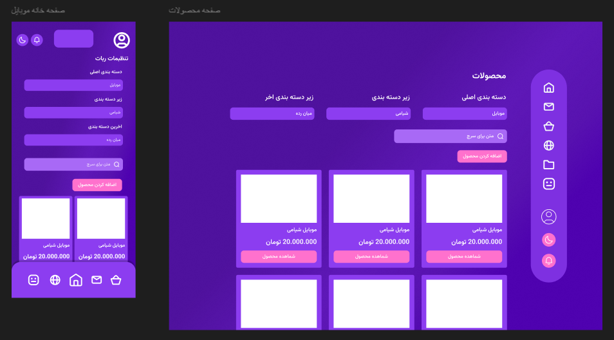
Task: Click the robot face icon in the desktop sidebar
Action: click(548, 184)
